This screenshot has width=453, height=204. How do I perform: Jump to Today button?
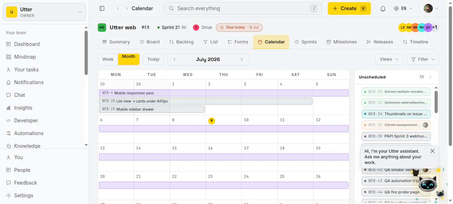pyautogui.click(x=153, y=59)
